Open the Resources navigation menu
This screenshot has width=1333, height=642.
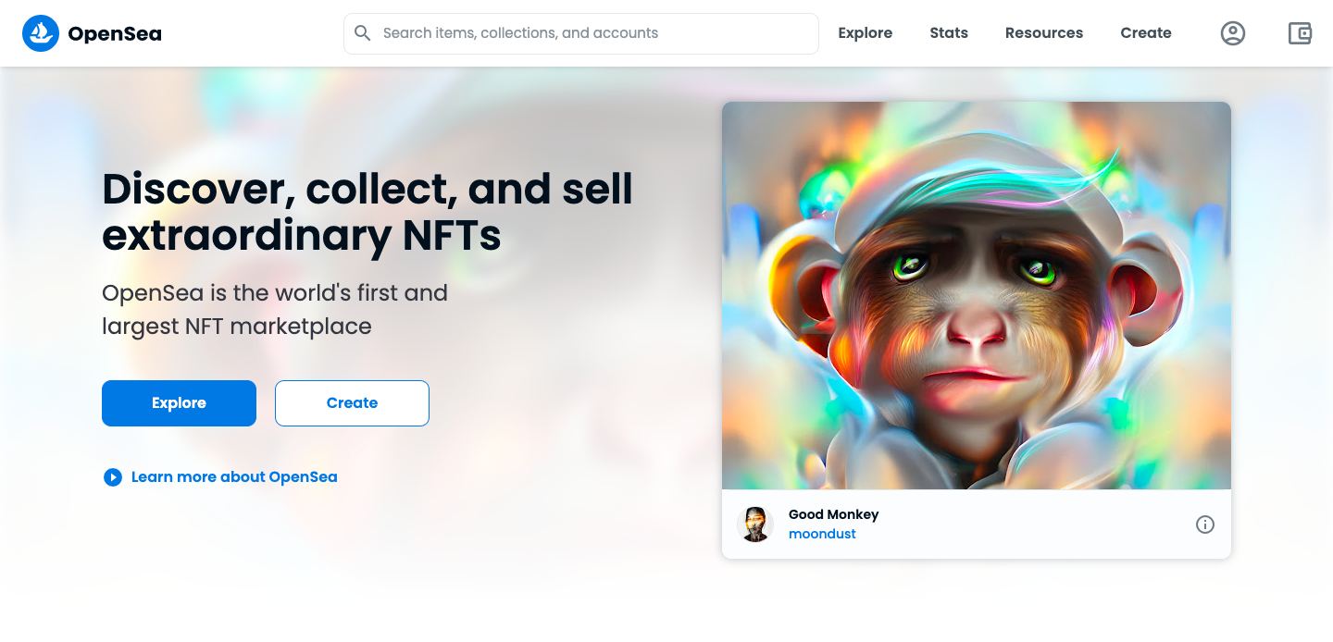(x=1044, y=33)
